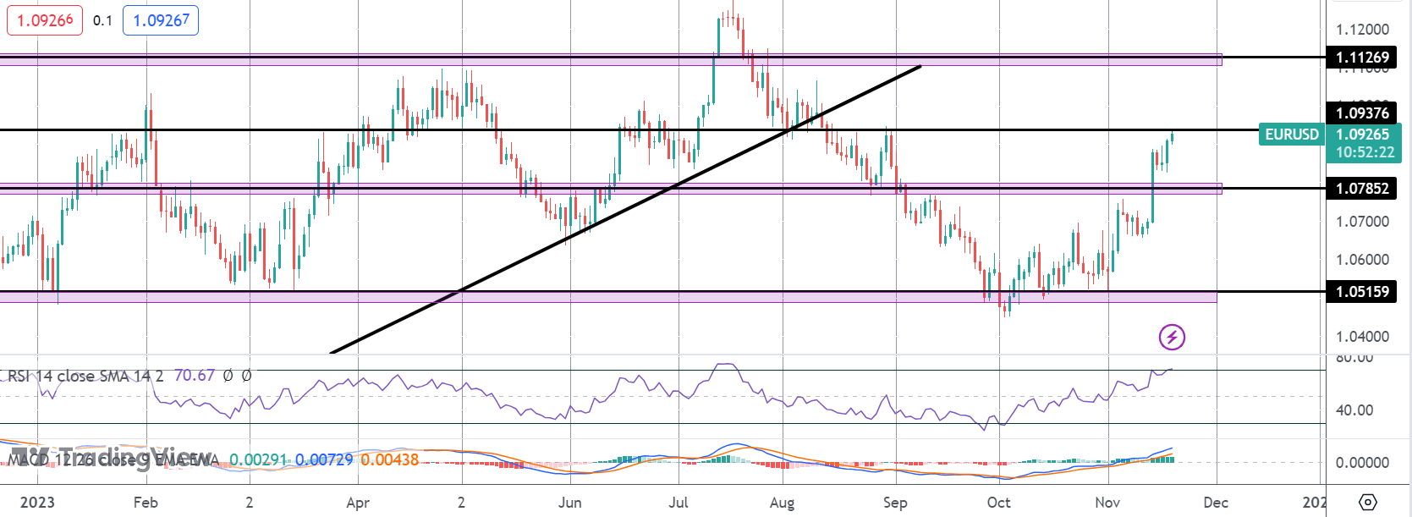The image size is (1412, 517).
Task: Click the 1.12000 price scale label
Action: click(1362, 30)
